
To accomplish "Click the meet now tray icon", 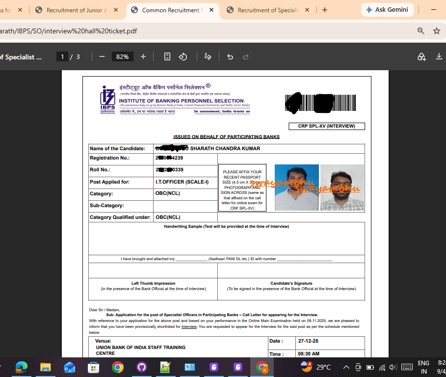I will (x=358, y=367).
